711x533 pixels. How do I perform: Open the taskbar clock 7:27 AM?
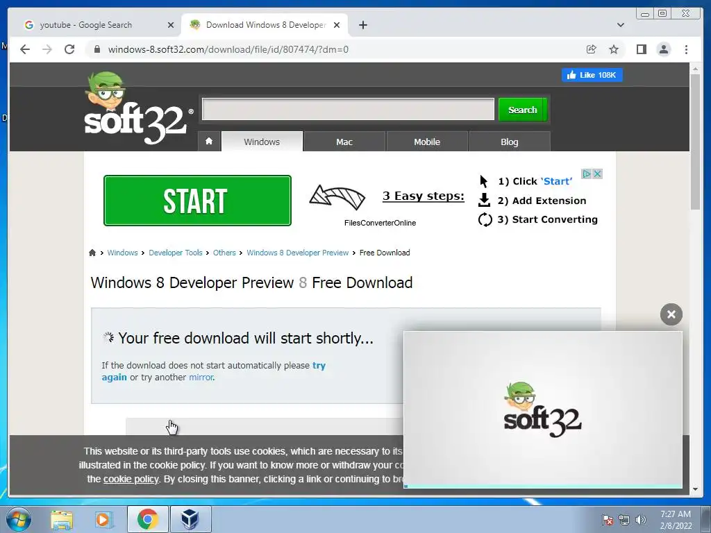[676, 520]
